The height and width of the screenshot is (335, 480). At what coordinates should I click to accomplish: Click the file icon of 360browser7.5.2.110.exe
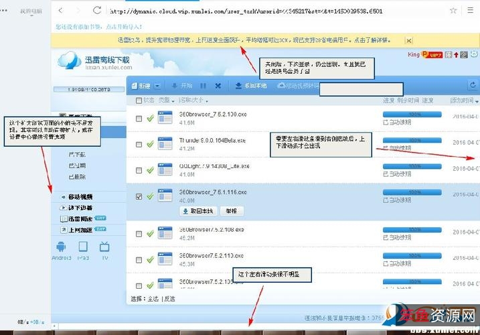pos(165,259)
